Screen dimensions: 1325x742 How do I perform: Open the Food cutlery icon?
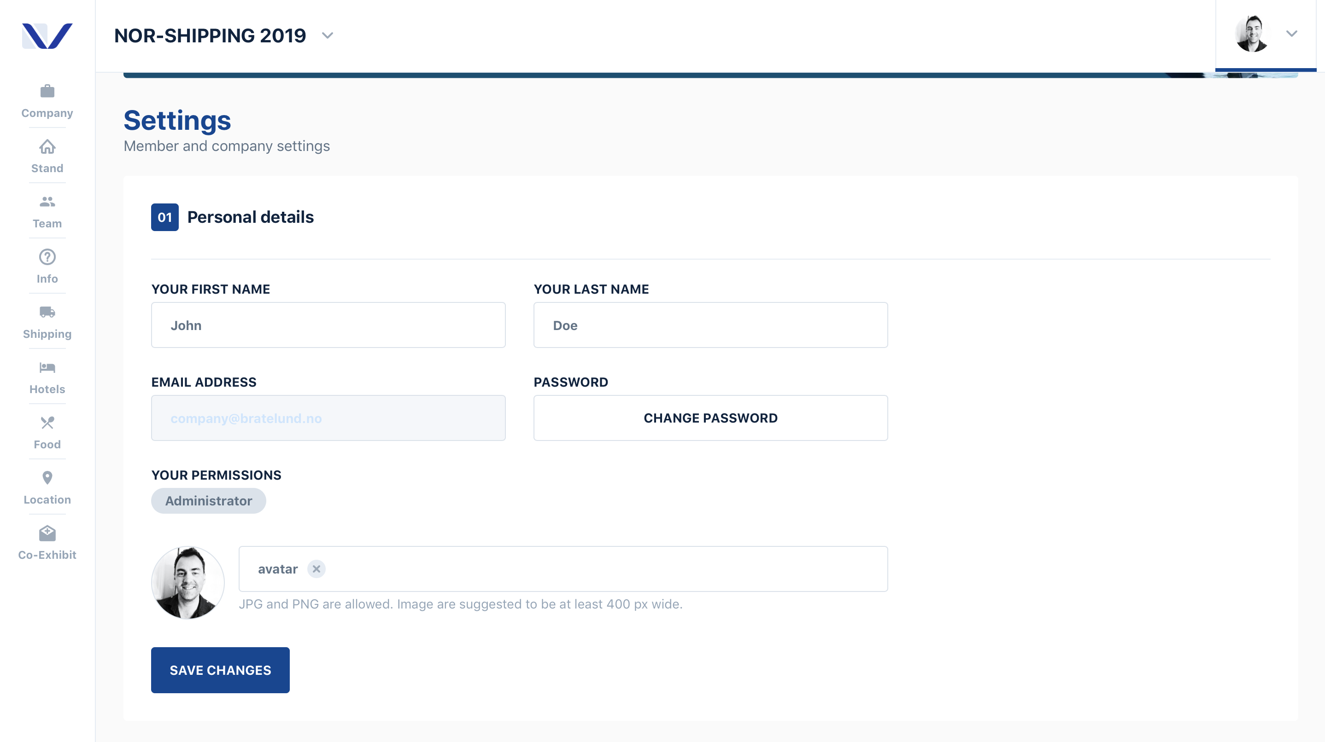click(47, 423)
